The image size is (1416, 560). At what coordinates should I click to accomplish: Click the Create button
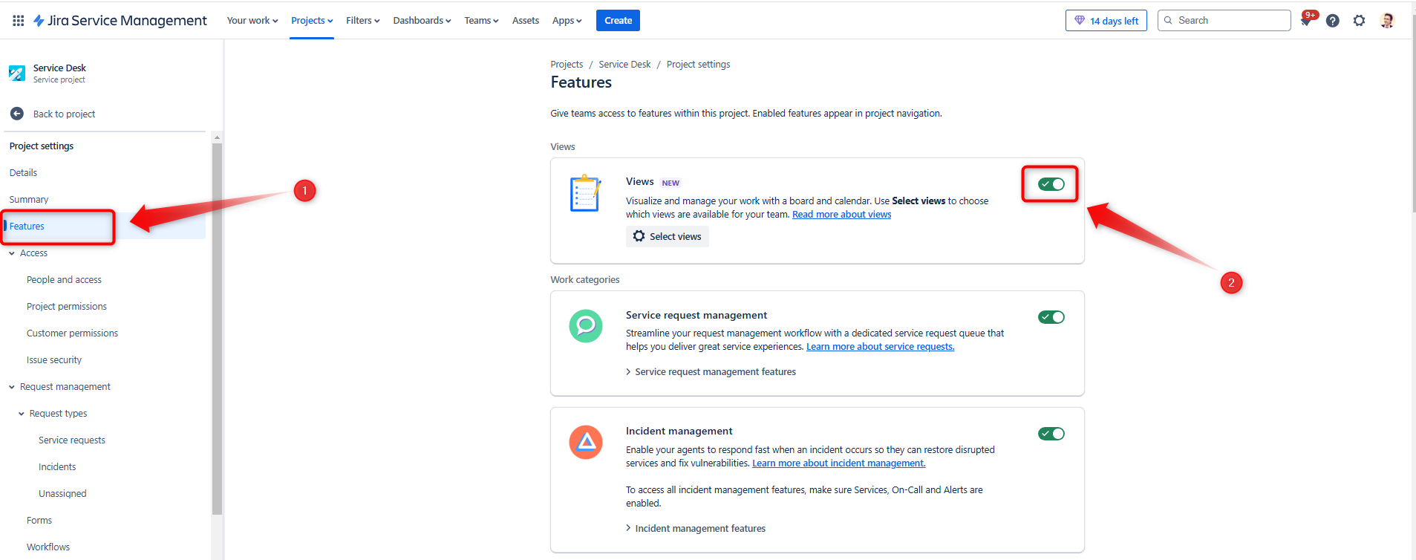pos(618,21)
